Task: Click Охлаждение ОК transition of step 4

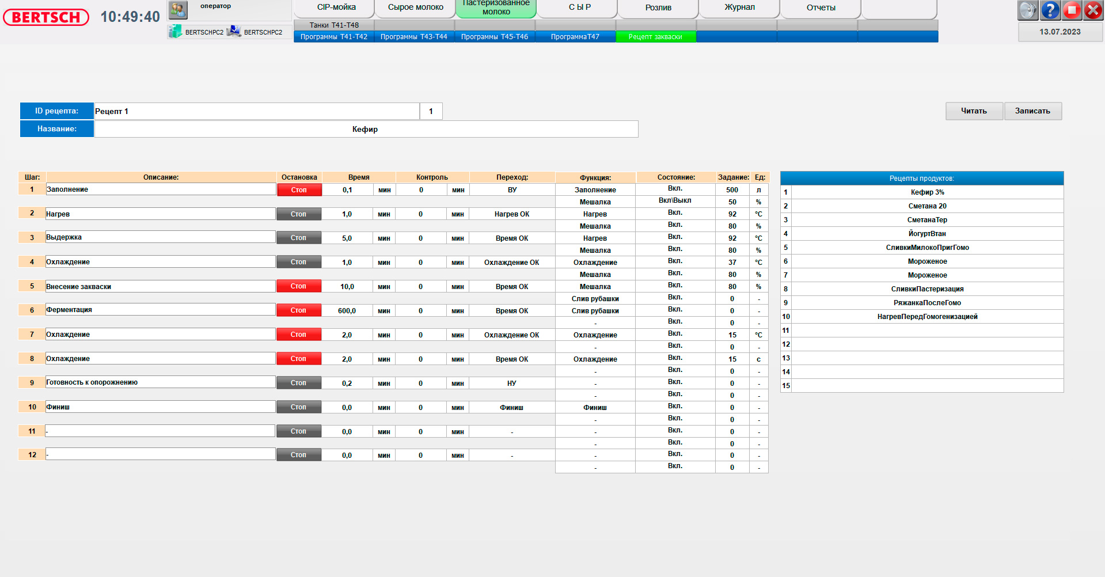Action: click(511, 263)
